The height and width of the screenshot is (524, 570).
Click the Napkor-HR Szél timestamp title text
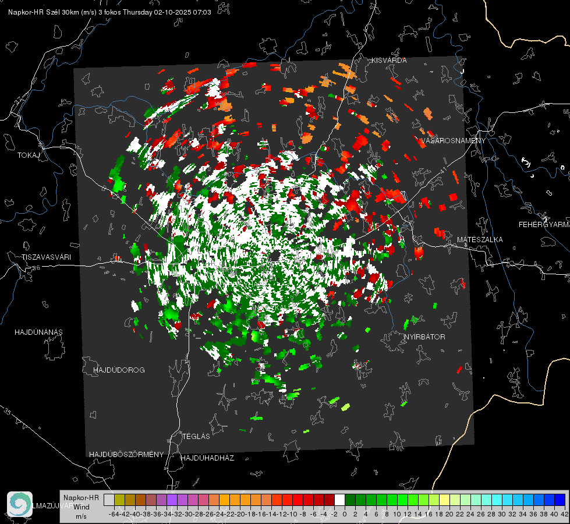coord(109,12)
